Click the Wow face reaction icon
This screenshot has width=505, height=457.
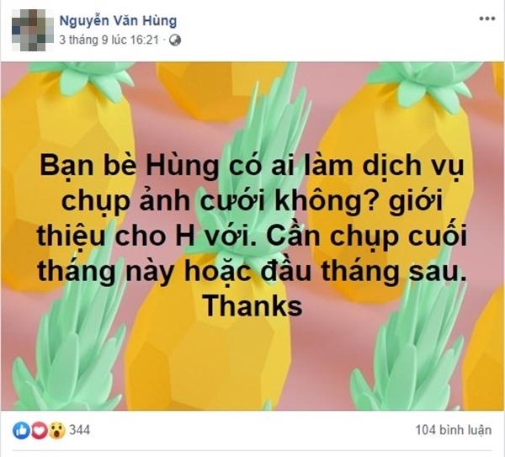[x=56, y=431]
